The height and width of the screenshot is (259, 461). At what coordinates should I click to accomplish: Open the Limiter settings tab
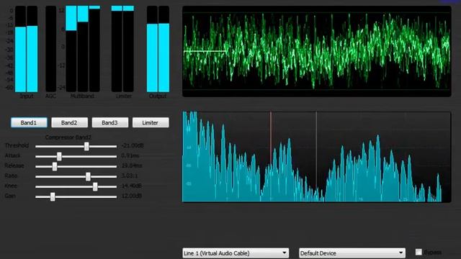[151, 122]
